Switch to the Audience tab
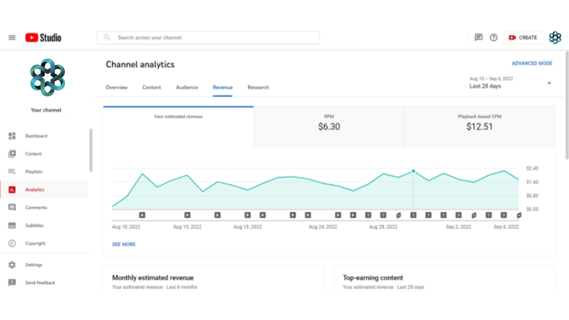This screenshot has width=569, height=320. click(x=187, y=87)
